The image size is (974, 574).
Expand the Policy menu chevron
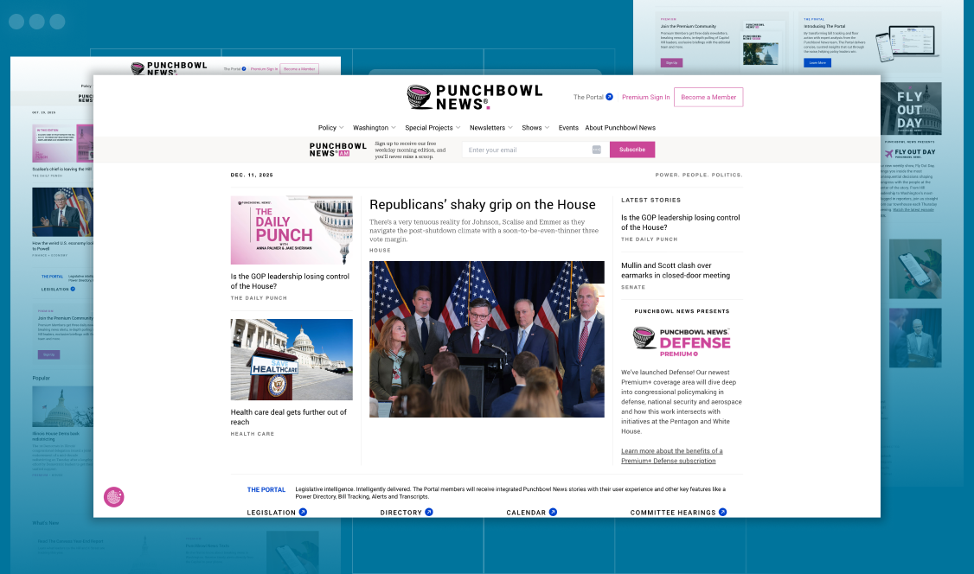pyautogui.click(x=341, y=128)
